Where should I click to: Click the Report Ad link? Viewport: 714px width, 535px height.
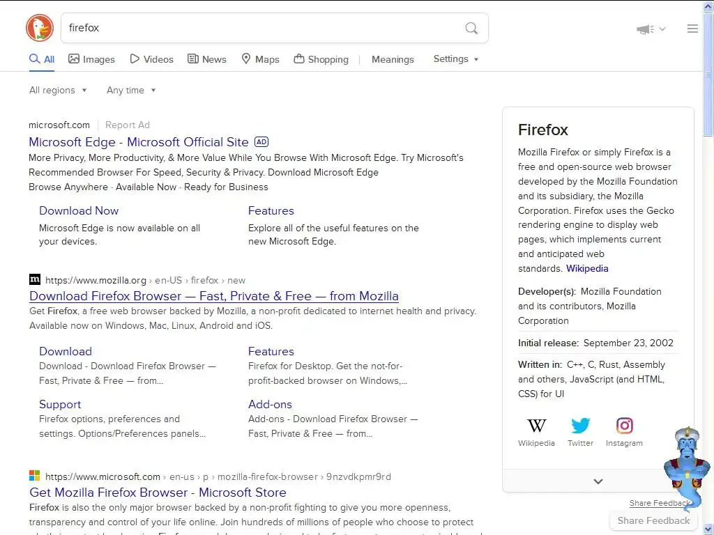128,125
